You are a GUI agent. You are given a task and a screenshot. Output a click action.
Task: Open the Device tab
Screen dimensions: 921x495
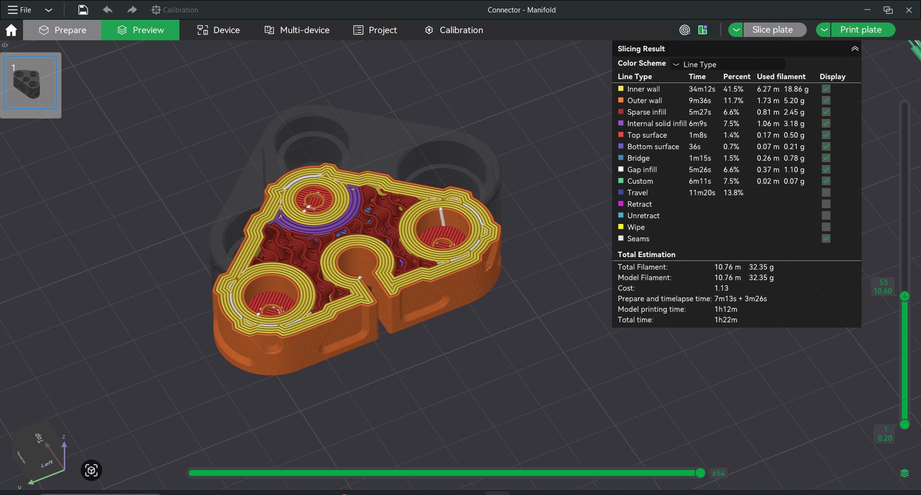(218, 30)
